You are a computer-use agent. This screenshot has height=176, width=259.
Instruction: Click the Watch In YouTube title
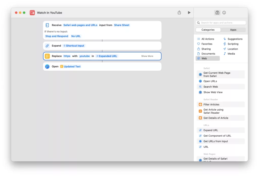point(50,13)
